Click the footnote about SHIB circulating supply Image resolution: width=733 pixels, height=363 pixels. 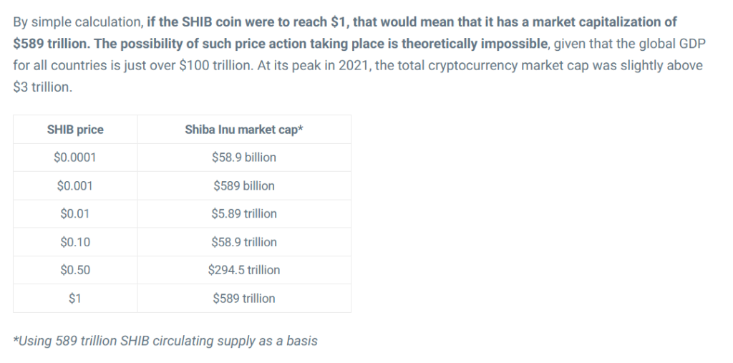(x=165, y=341)
